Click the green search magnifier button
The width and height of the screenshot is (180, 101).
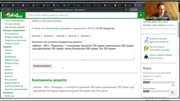141,15
